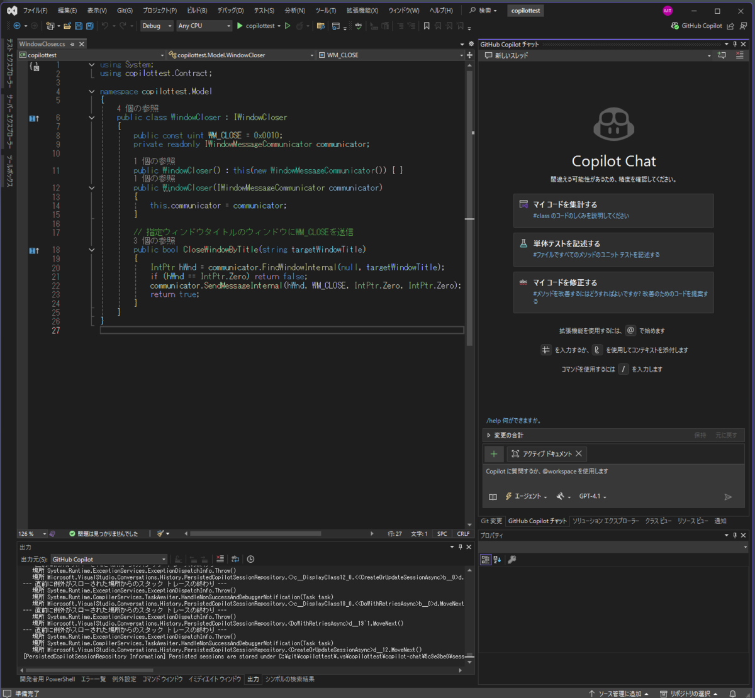Image resolution: width=755 pixels, height=698 pixels.
Task: Switch to the 開発者用 PowerShell tab
Action: click(47, 679)
